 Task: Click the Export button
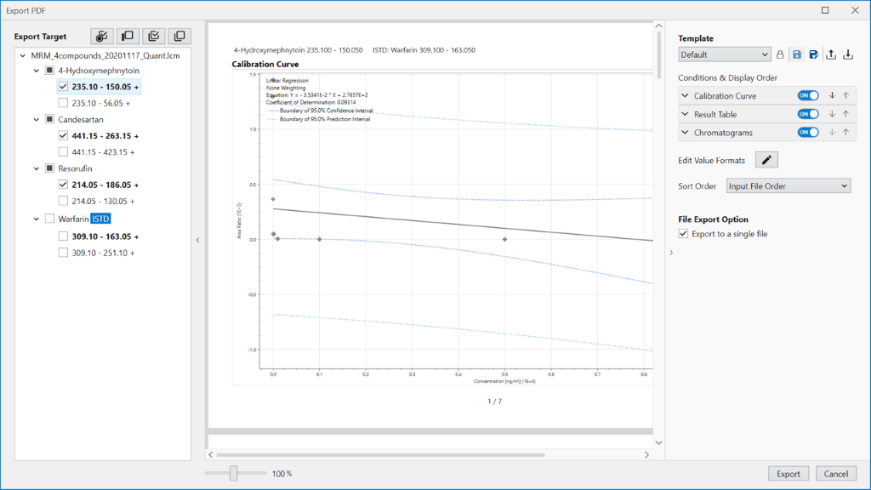788,474
